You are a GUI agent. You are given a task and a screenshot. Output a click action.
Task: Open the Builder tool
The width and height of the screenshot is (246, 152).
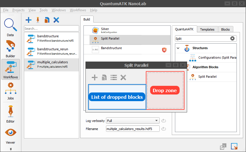point(10,49)
